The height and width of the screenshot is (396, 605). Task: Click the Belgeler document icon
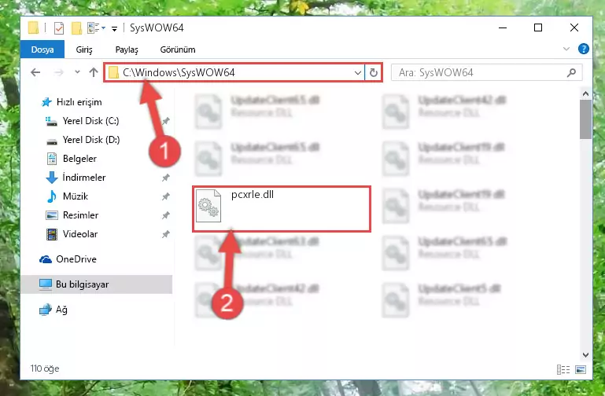pyautogui.click(x=52, y=159)
